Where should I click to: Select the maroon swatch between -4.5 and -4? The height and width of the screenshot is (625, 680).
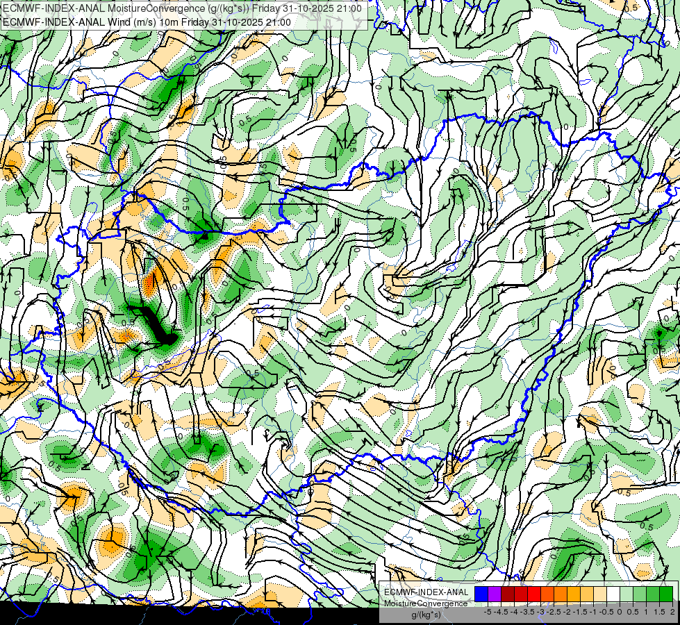coord(508,594)
